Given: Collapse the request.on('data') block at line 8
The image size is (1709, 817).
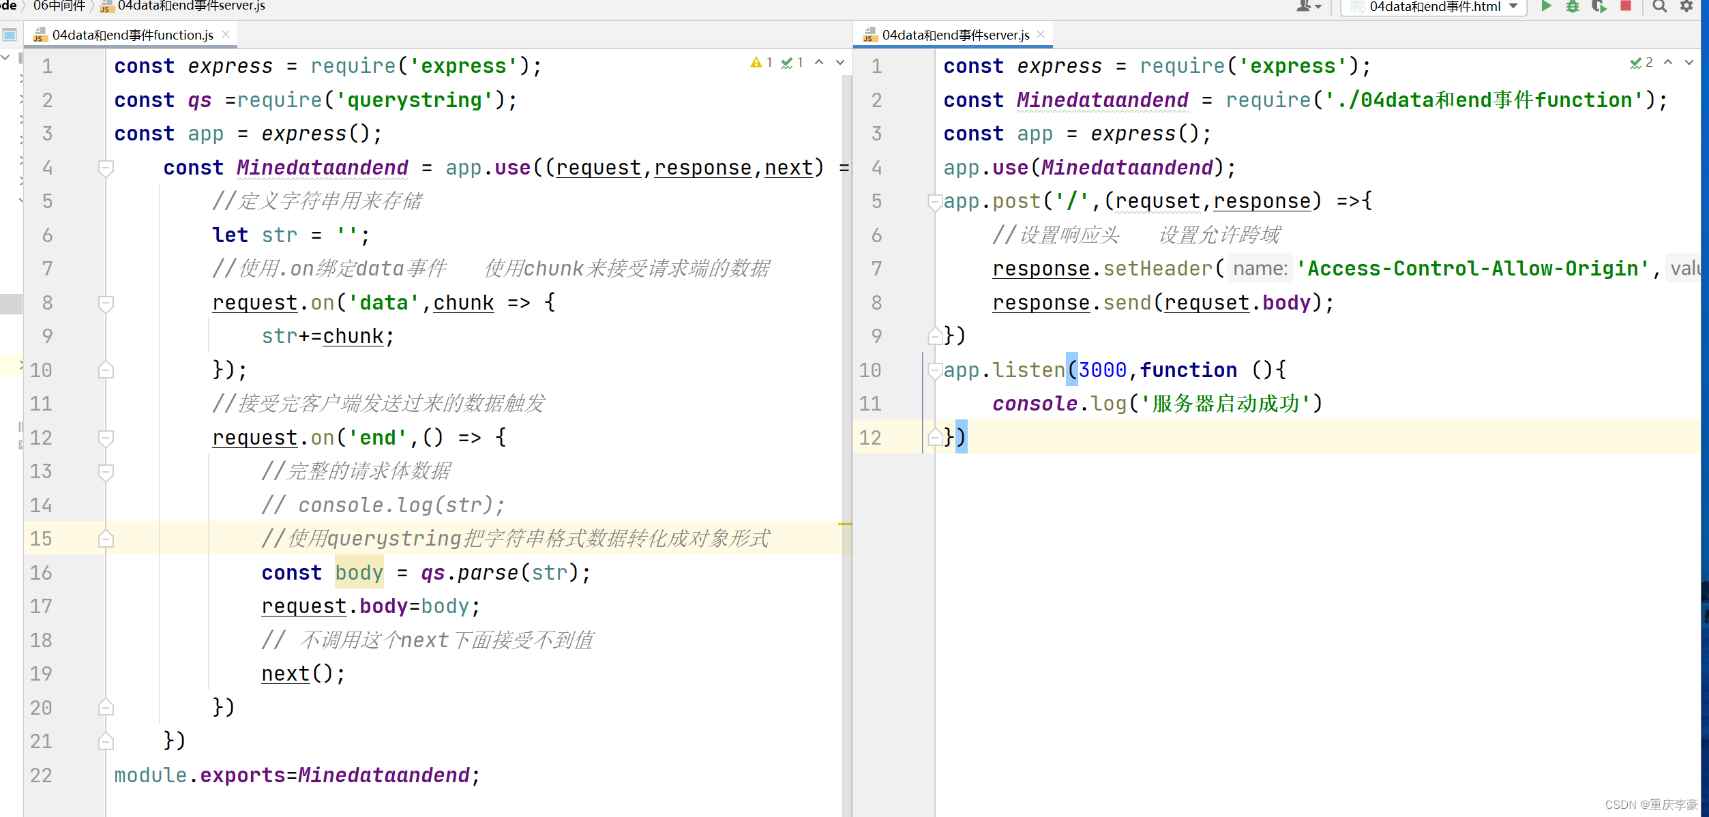Looking at the screenshot, I should (106, 303).
